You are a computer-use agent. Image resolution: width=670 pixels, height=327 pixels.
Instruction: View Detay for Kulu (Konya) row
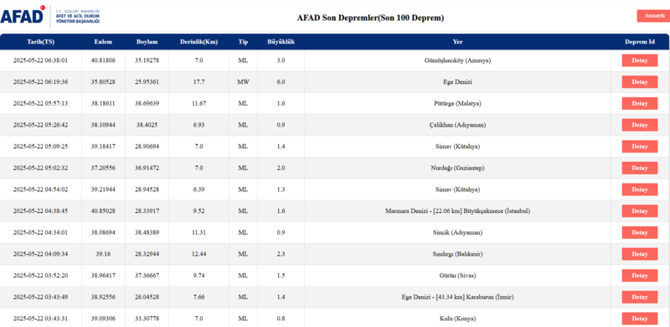click(639, 319)
